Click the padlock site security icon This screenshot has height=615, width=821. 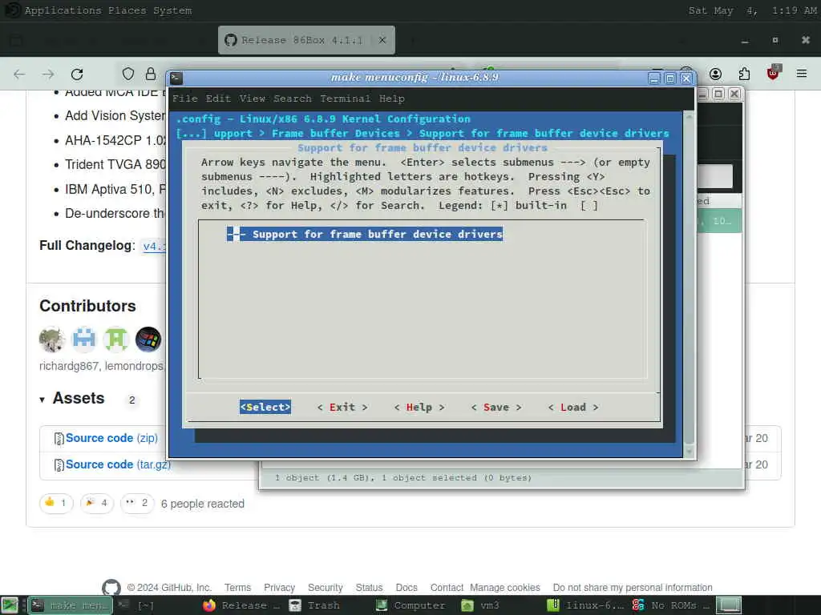click(x=151, y=74)
